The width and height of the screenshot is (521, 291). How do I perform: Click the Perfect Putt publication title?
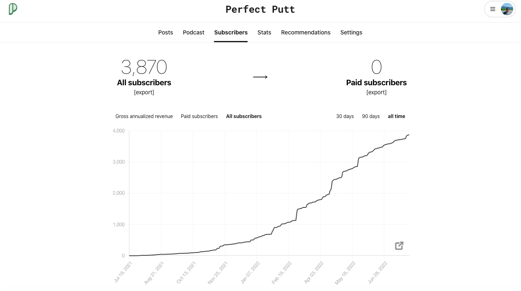(260, 9)
